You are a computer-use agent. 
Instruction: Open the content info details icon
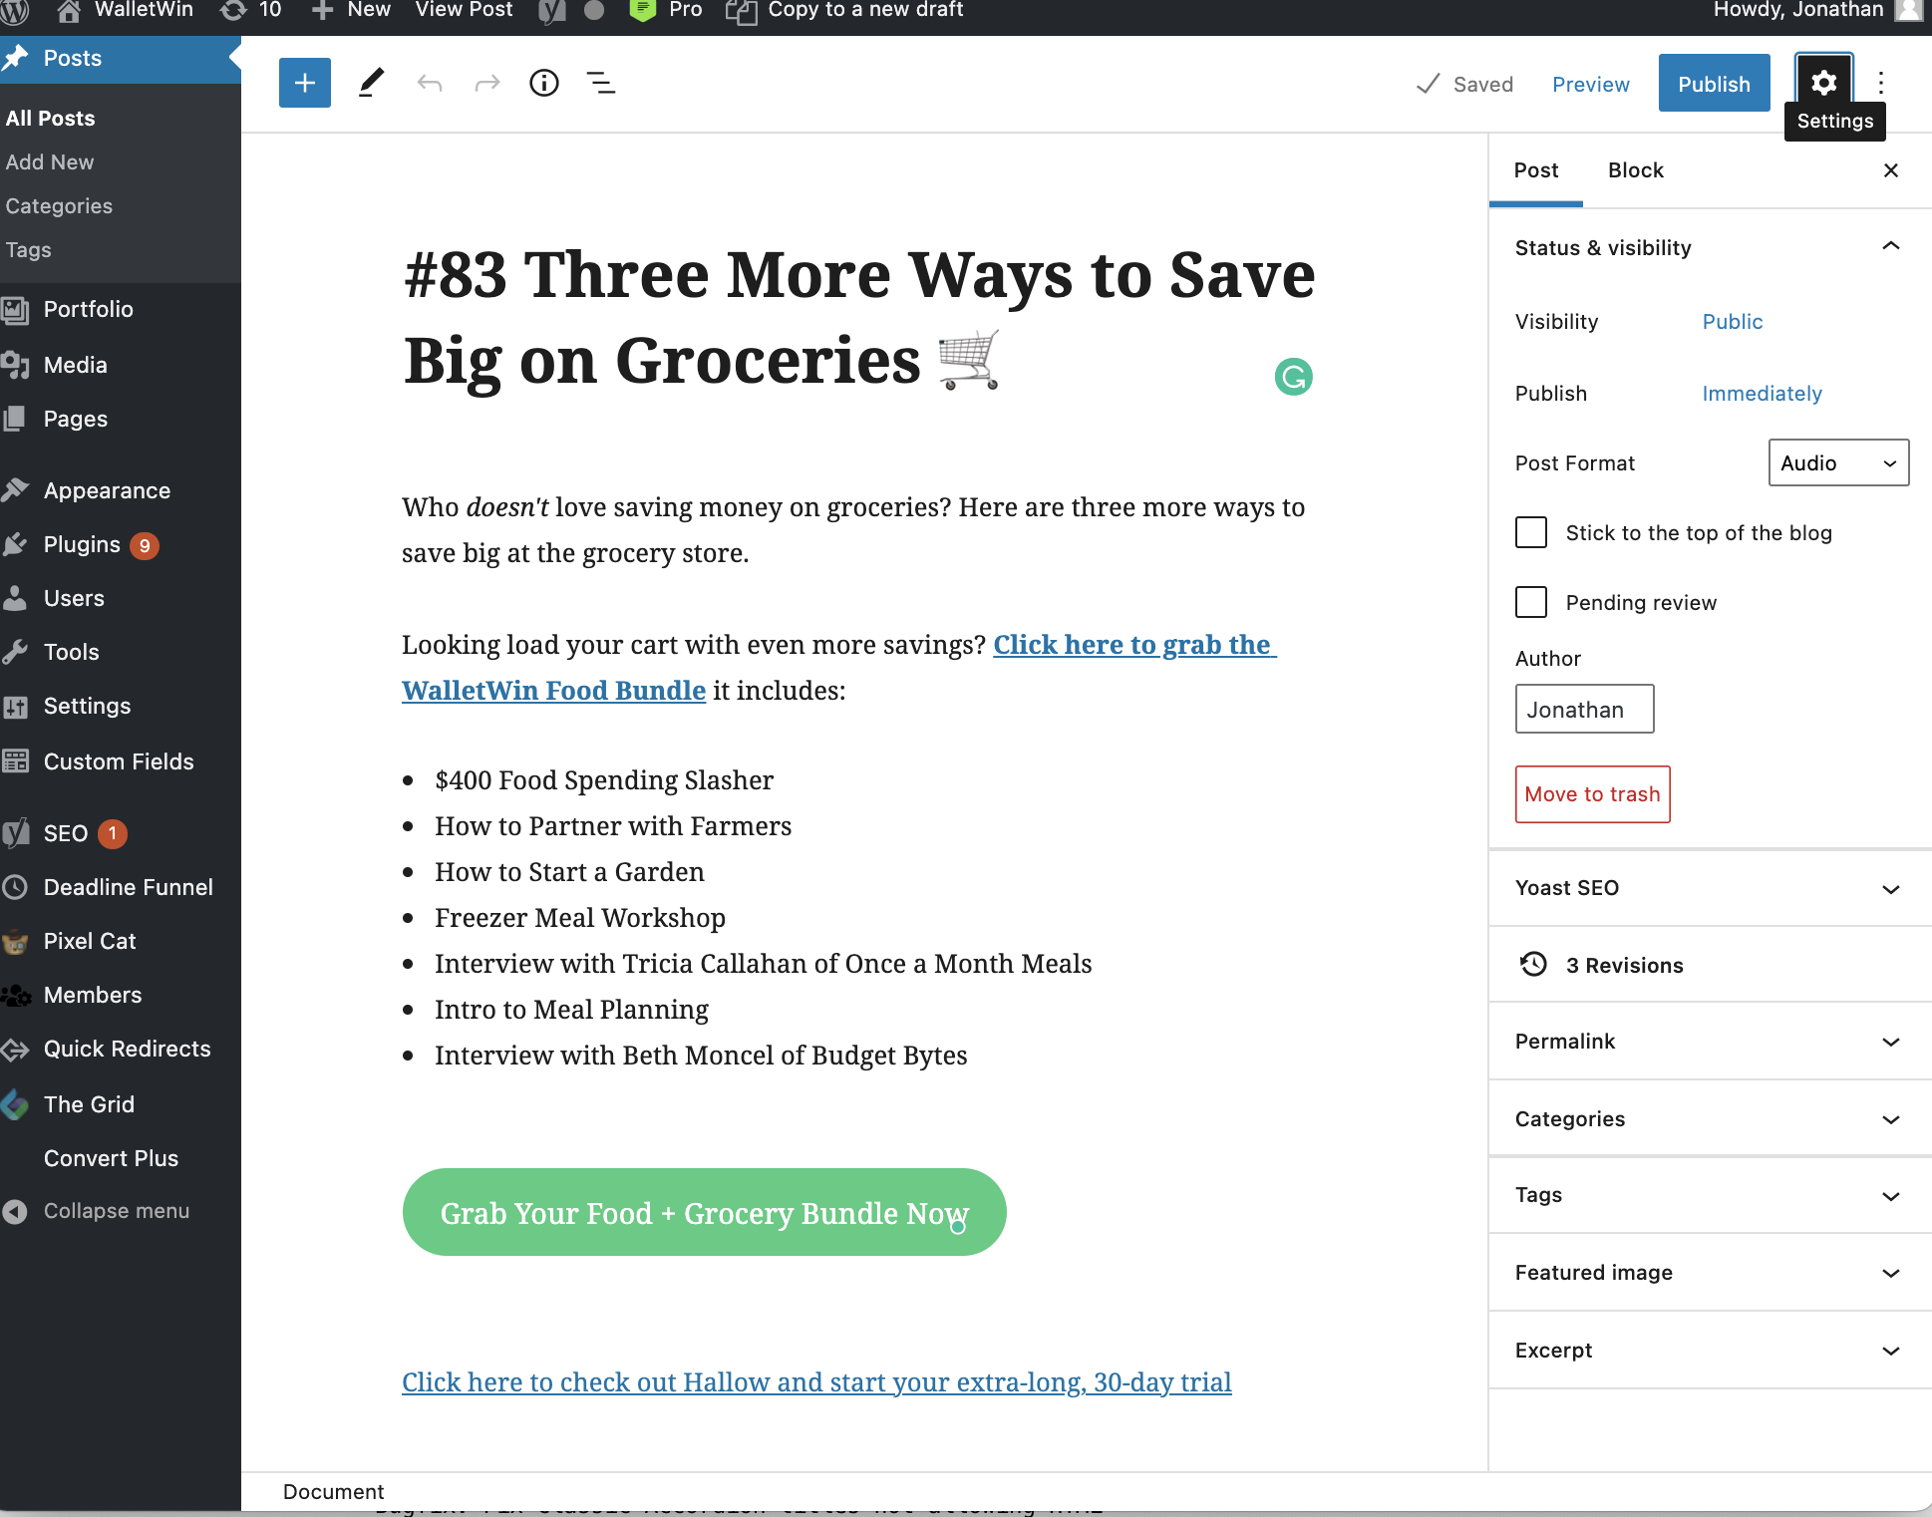pyautogui.click(x=544, y=83)
